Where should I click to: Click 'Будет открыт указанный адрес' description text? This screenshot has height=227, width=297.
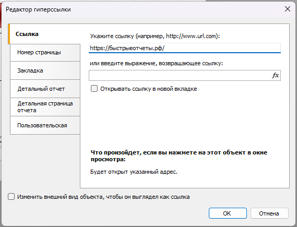[134, 172]
